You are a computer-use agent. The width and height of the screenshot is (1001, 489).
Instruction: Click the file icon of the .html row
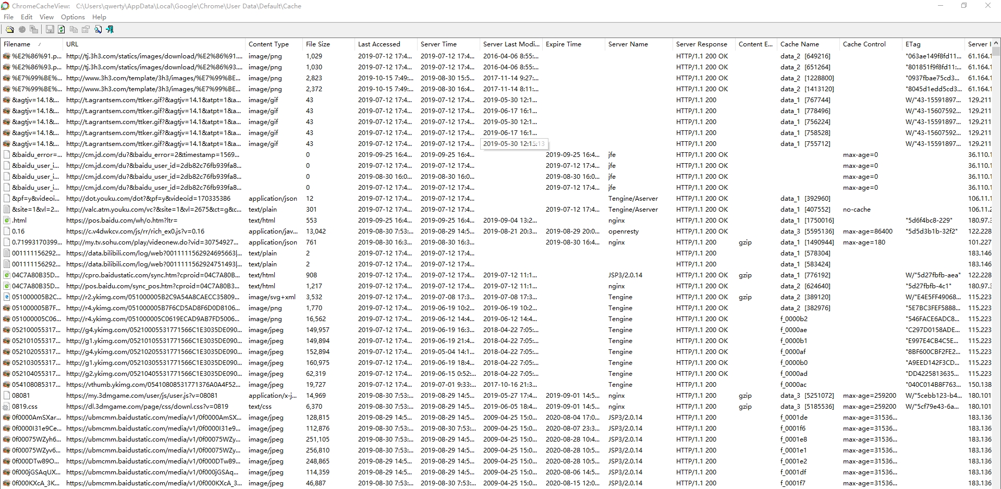point(7,221)
